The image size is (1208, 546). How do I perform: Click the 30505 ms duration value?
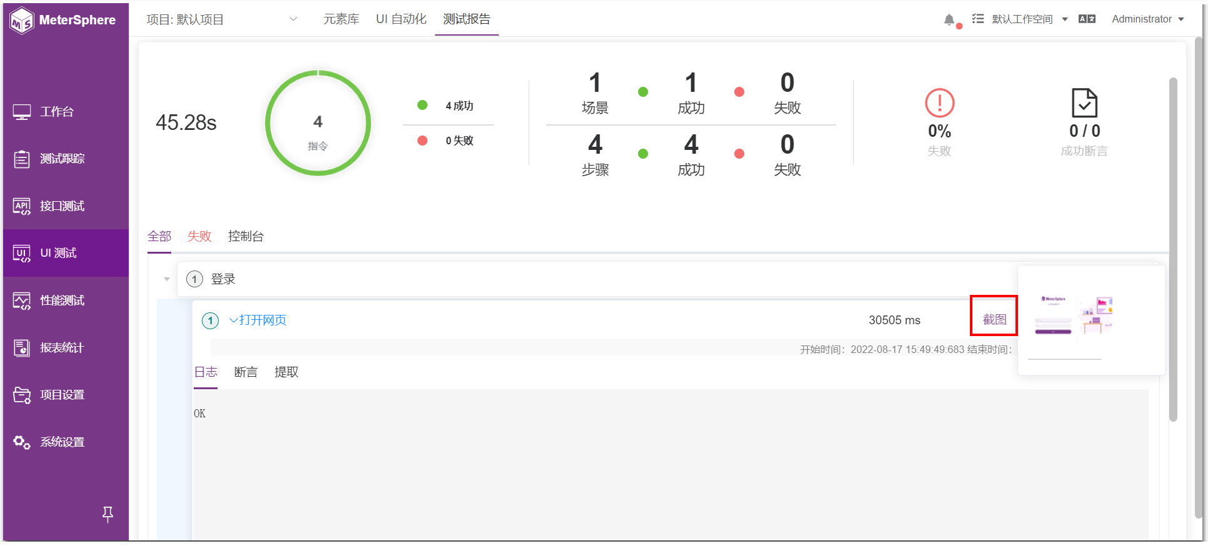click(x=894, y=320)
